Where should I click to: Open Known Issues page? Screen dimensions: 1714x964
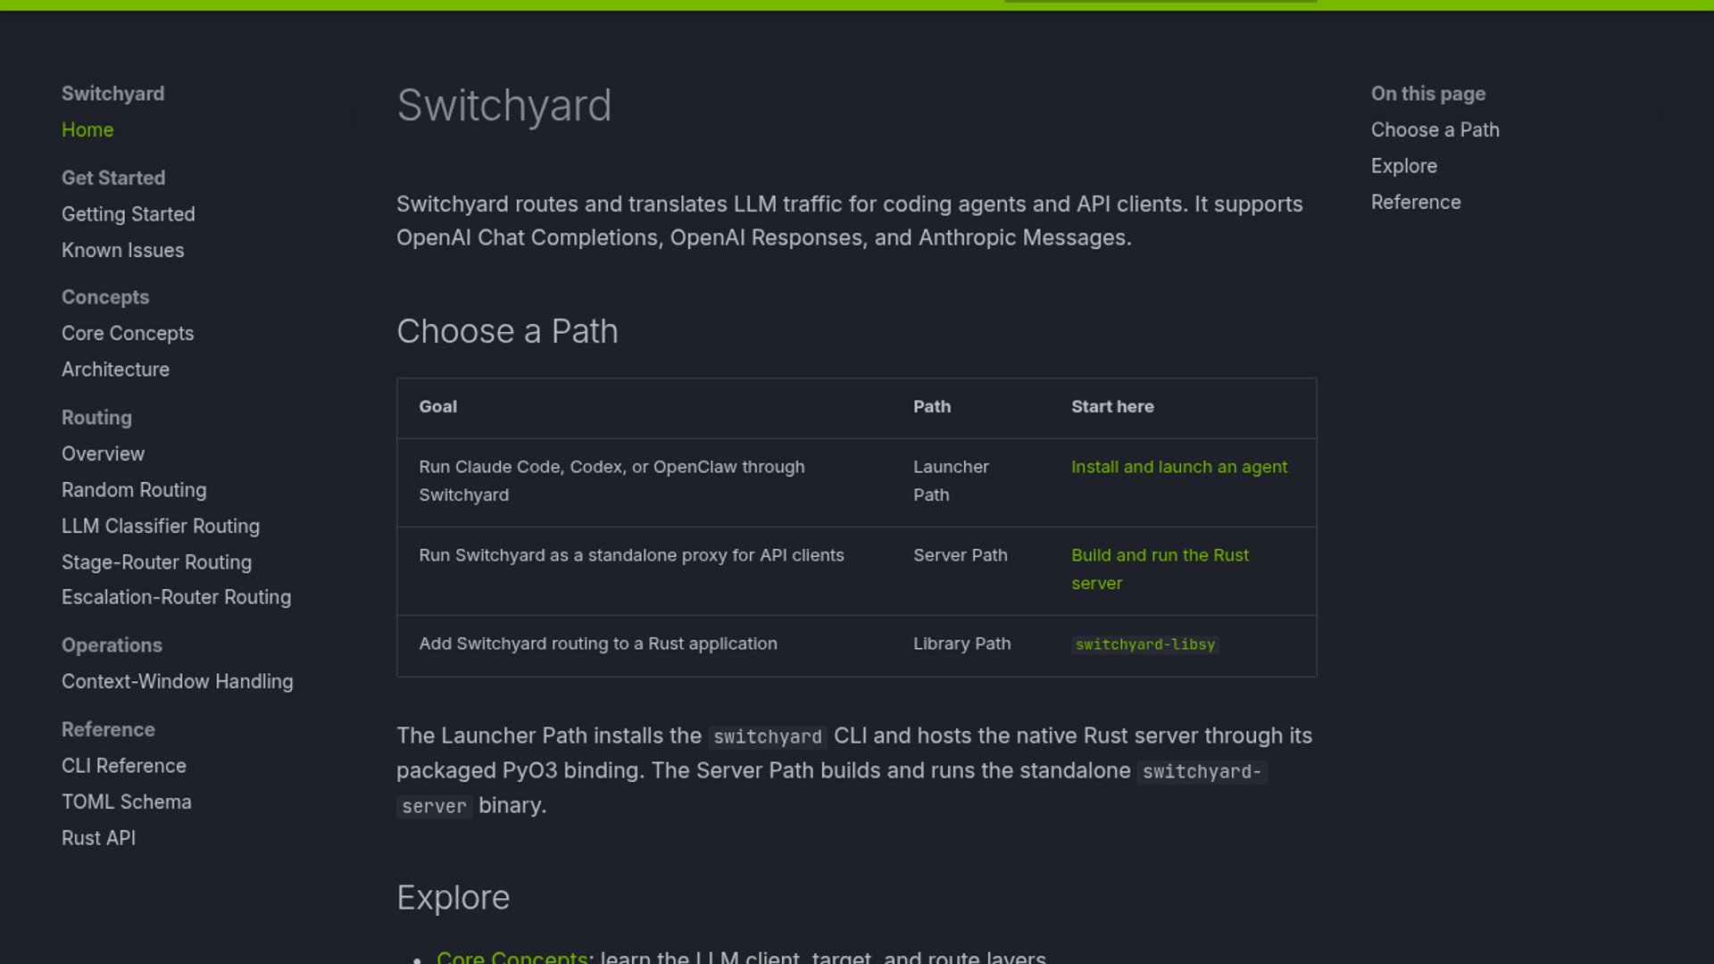(123, 250)
